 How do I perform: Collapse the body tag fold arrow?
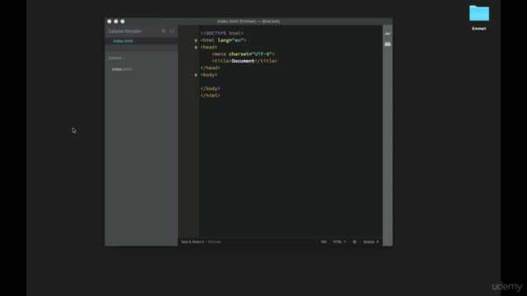pos(196,75)
